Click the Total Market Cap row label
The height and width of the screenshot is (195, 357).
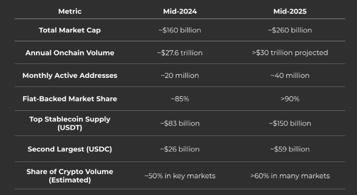coord(70,30)
